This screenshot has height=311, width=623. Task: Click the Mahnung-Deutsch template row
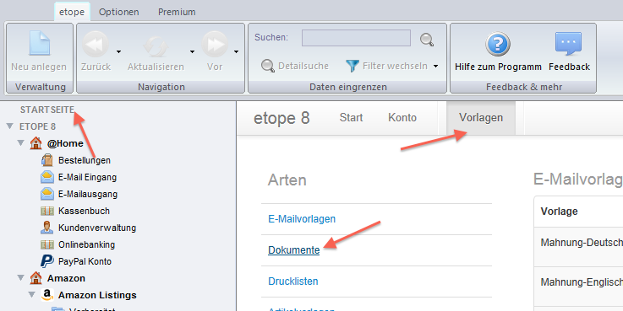pos(578,247)
